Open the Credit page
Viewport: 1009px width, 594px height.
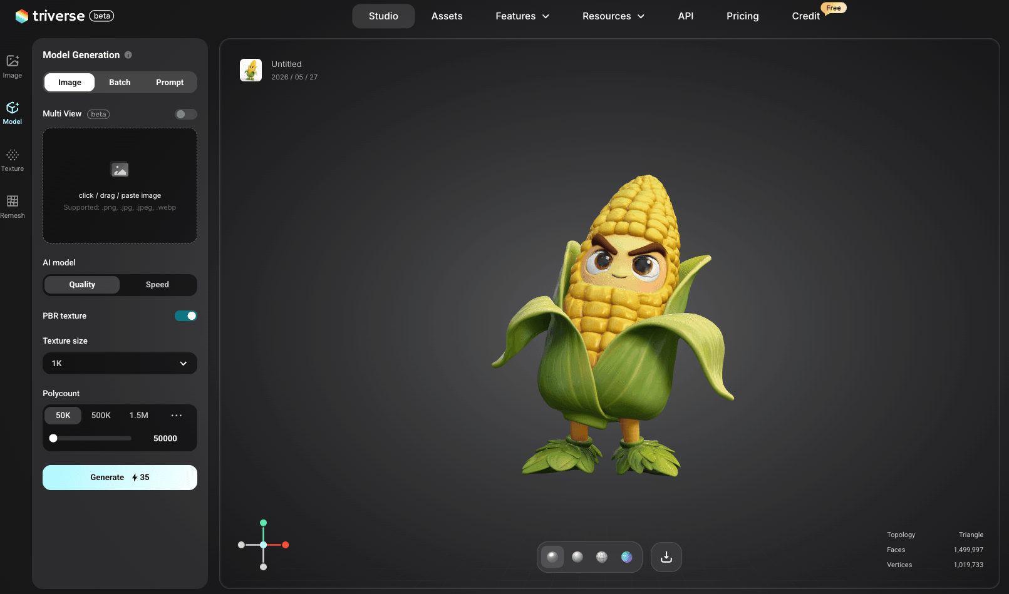click(805, 16)
